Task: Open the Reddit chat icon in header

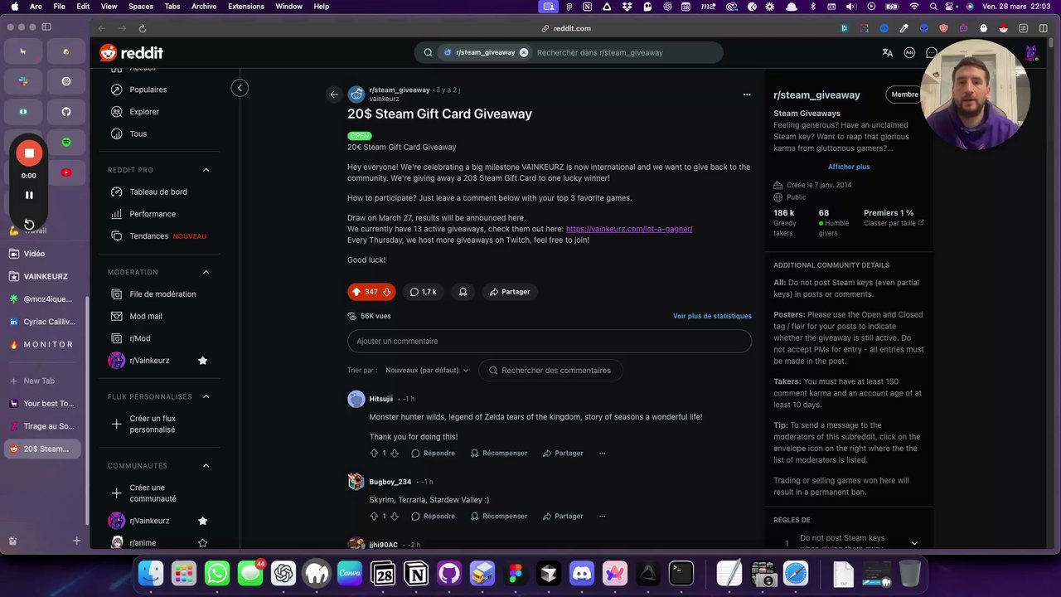Action: click(931, 53)
